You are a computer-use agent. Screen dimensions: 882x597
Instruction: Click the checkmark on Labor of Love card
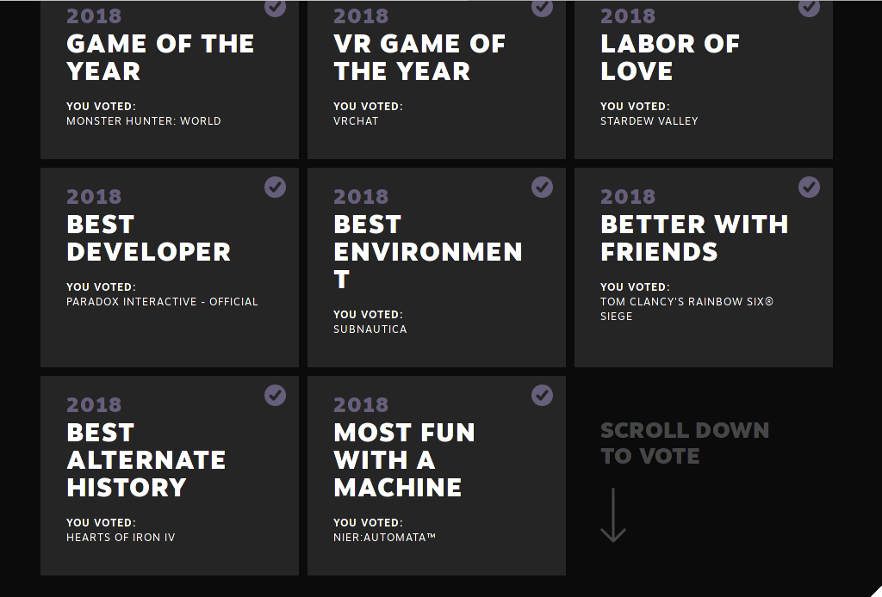coord(809,9)
